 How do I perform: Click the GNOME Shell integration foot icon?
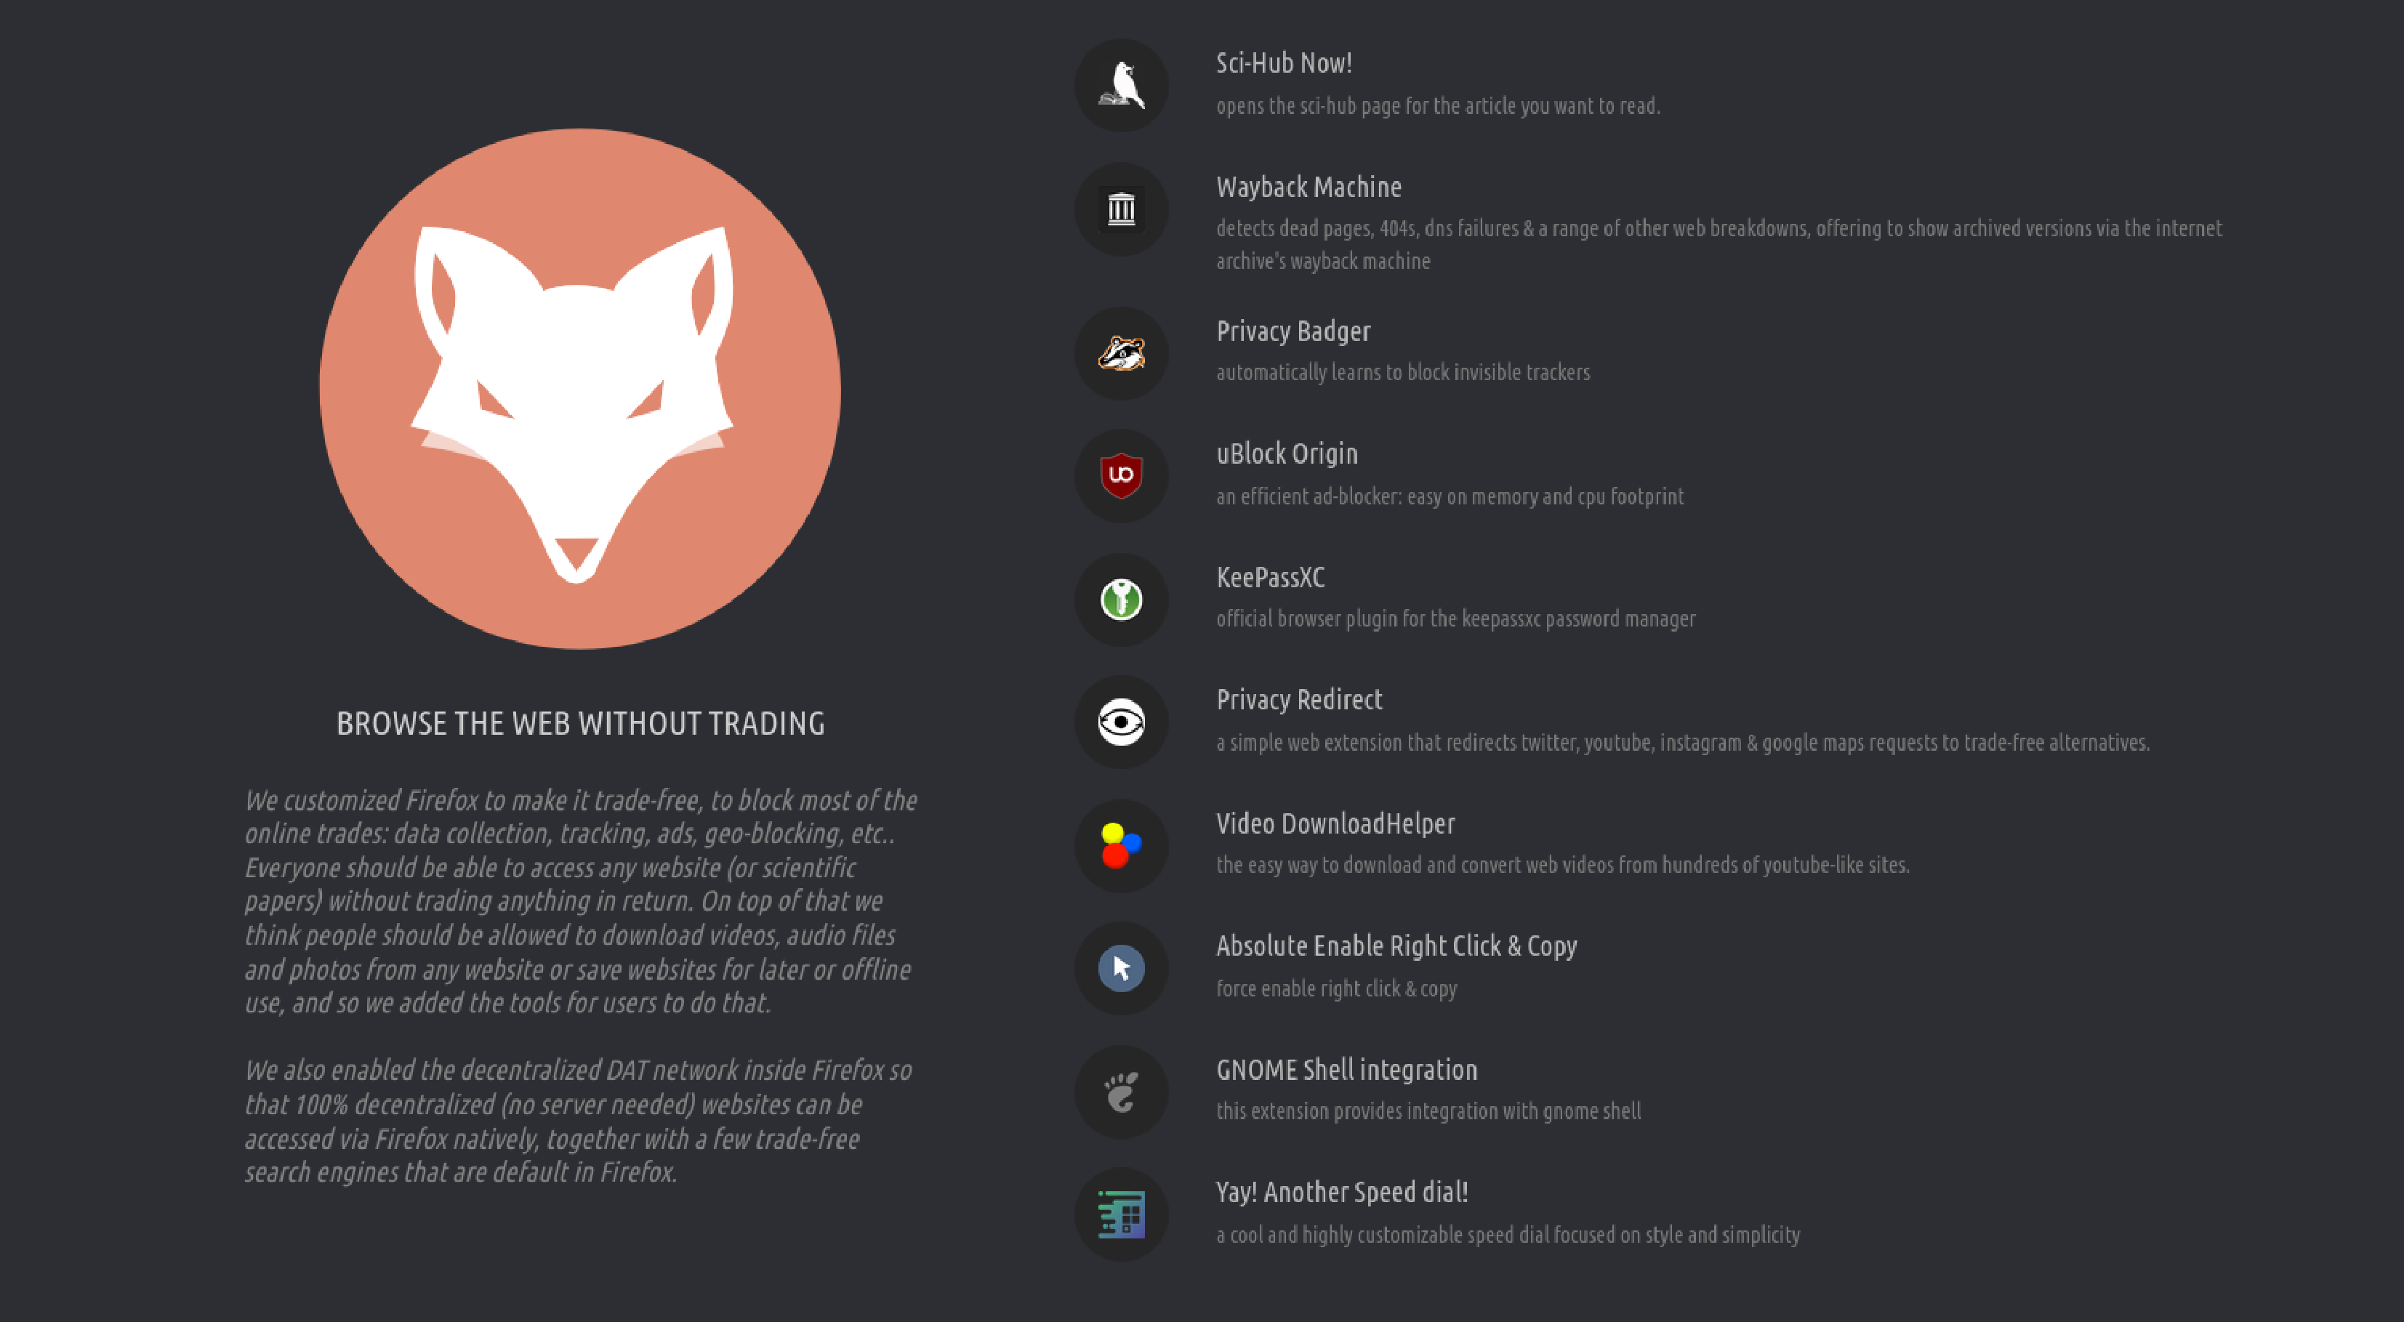tap(1121, 1092)
